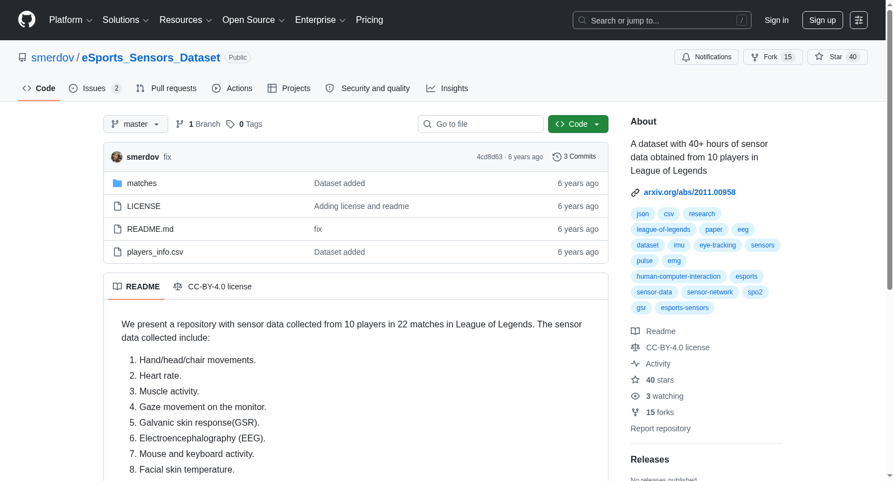Select the csv topic tag
894x481 pixels.
[x=669, y=214]
